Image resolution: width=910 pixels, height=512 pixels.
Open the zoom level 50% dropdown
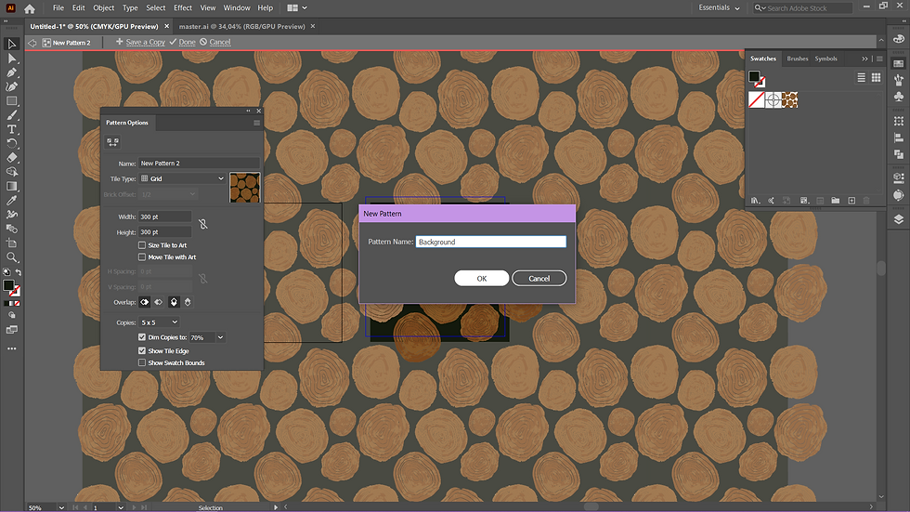point(61,507)
